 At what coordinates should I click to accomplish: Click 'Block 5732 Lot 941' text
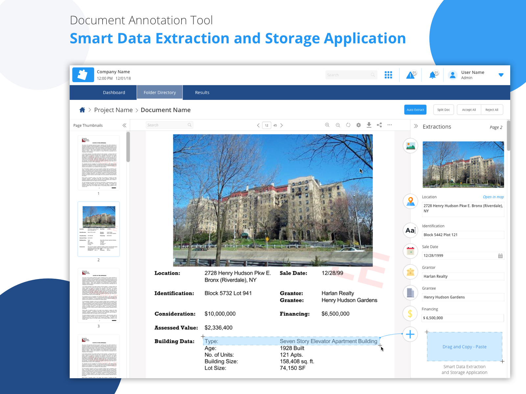(x=228, y=293)
